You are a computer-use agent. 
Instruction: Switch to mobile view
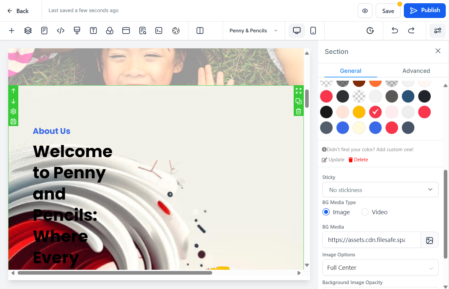tap(313, 31)
